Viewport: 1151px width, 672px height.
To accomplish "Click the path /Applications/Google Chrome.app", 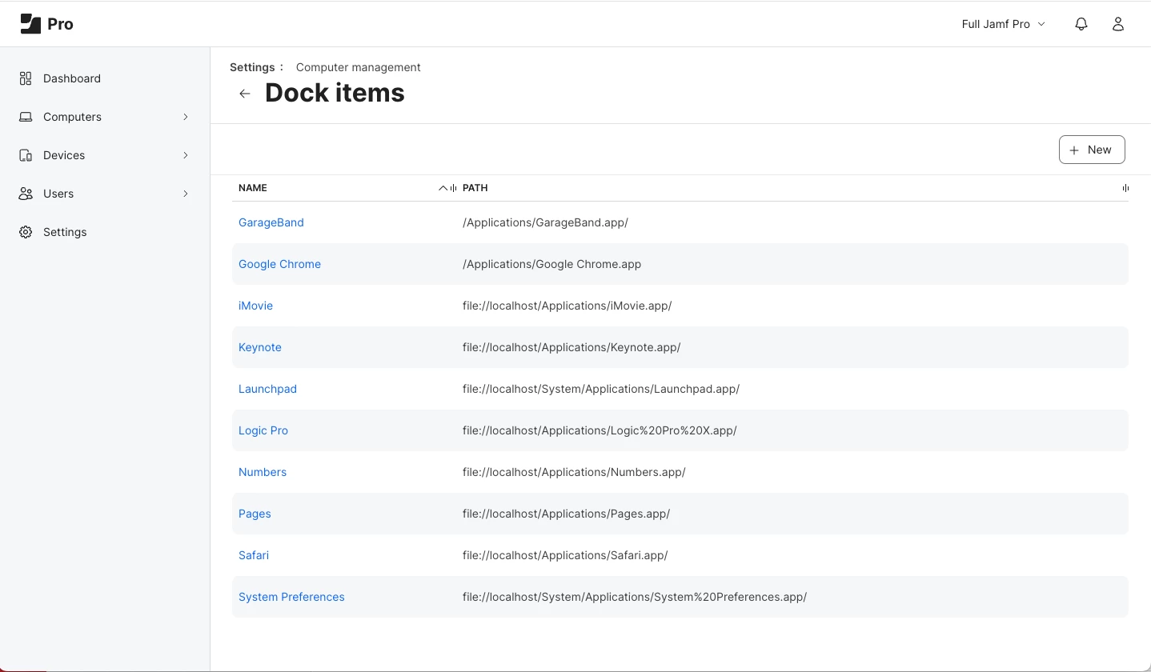I will point(551,264).
